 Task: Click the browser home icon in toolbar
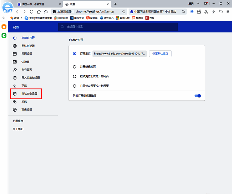pos(39,11)
